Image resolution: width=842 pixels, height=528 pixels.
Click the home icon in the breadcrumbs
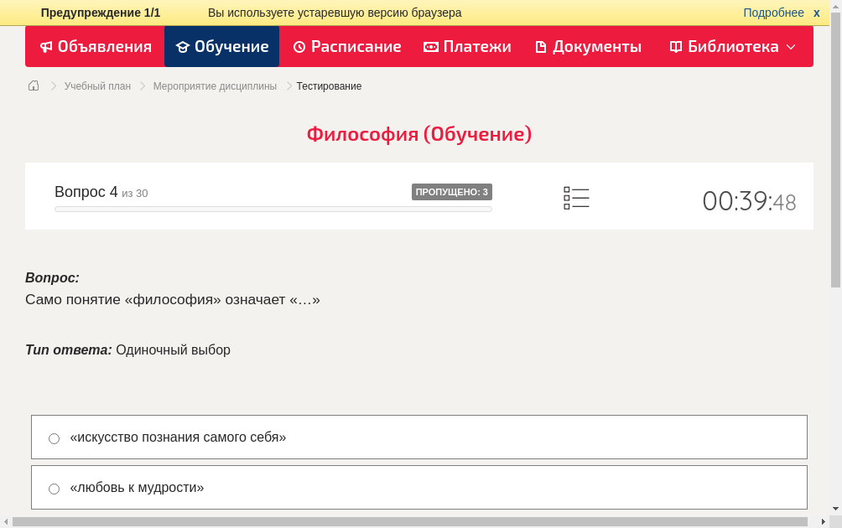point(33,85)
